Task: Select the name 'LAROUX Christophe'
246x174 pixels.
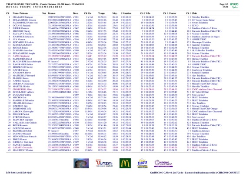Action: pos(23,111)
